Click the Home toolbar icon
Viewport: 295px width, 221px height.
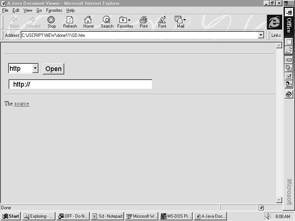(x=88, y=22)
